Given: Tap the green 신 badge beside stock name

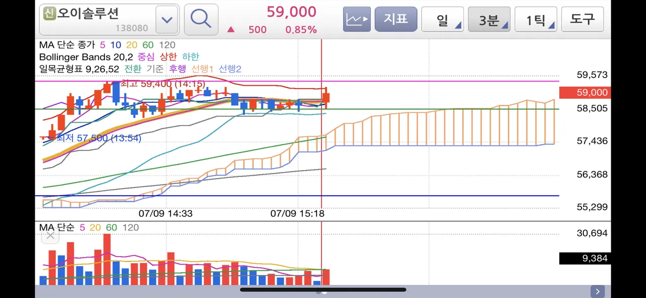Looking at the screenshot, I should [49, 13].
